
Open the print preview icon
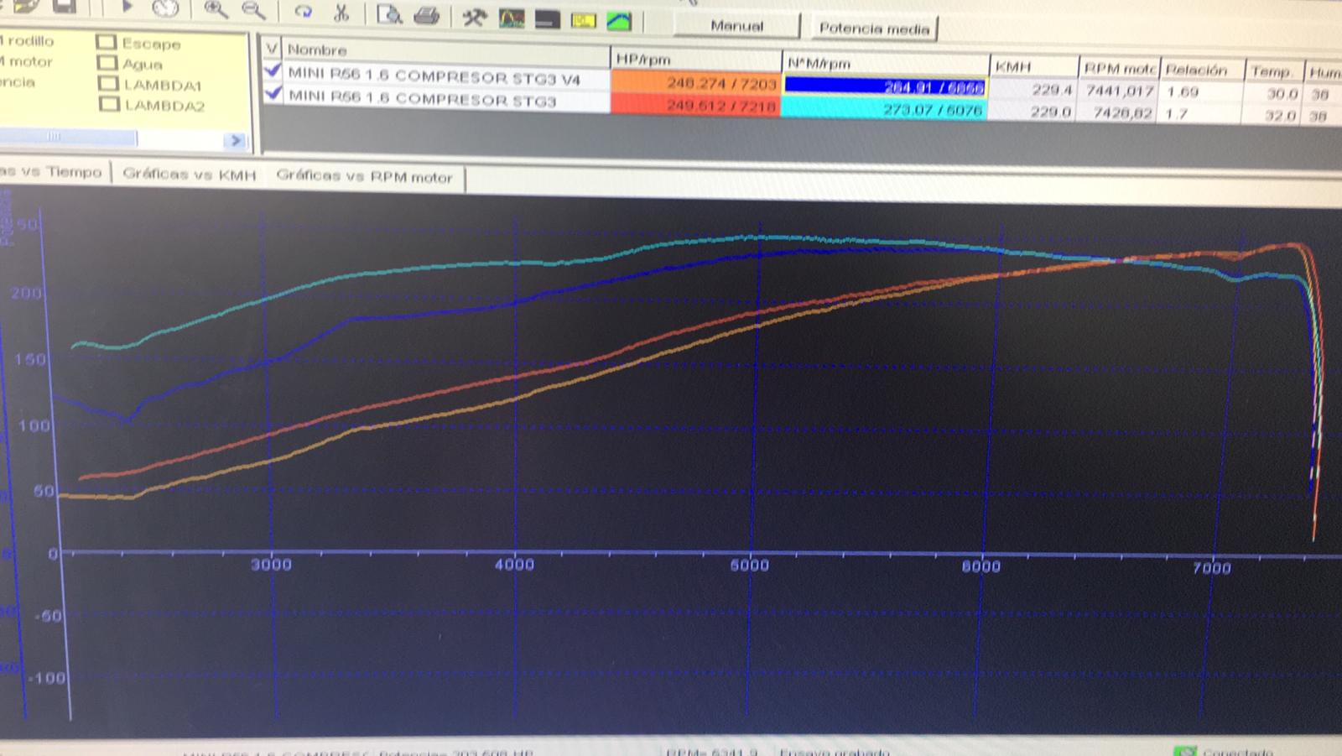pos(388,14)
